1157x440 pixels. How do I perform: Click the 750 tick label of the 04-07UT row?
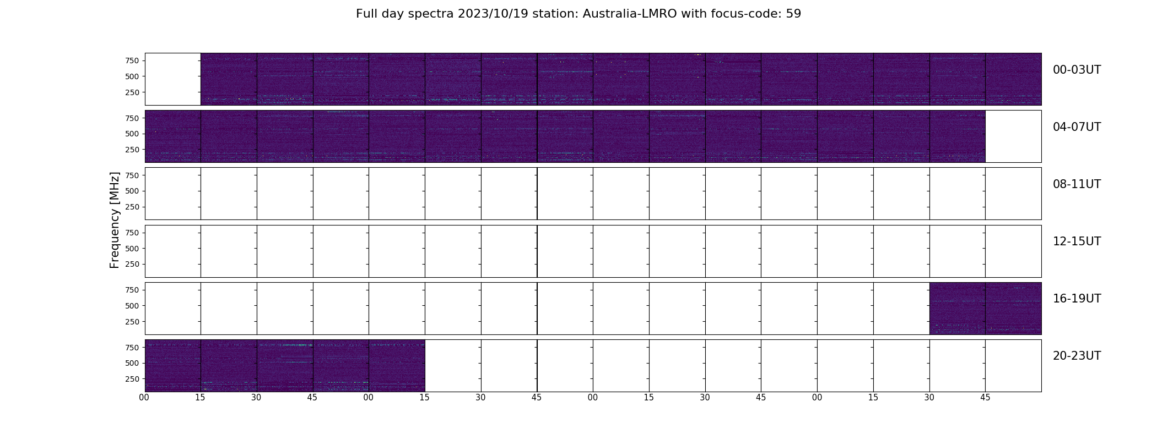(x=132, y=118)
